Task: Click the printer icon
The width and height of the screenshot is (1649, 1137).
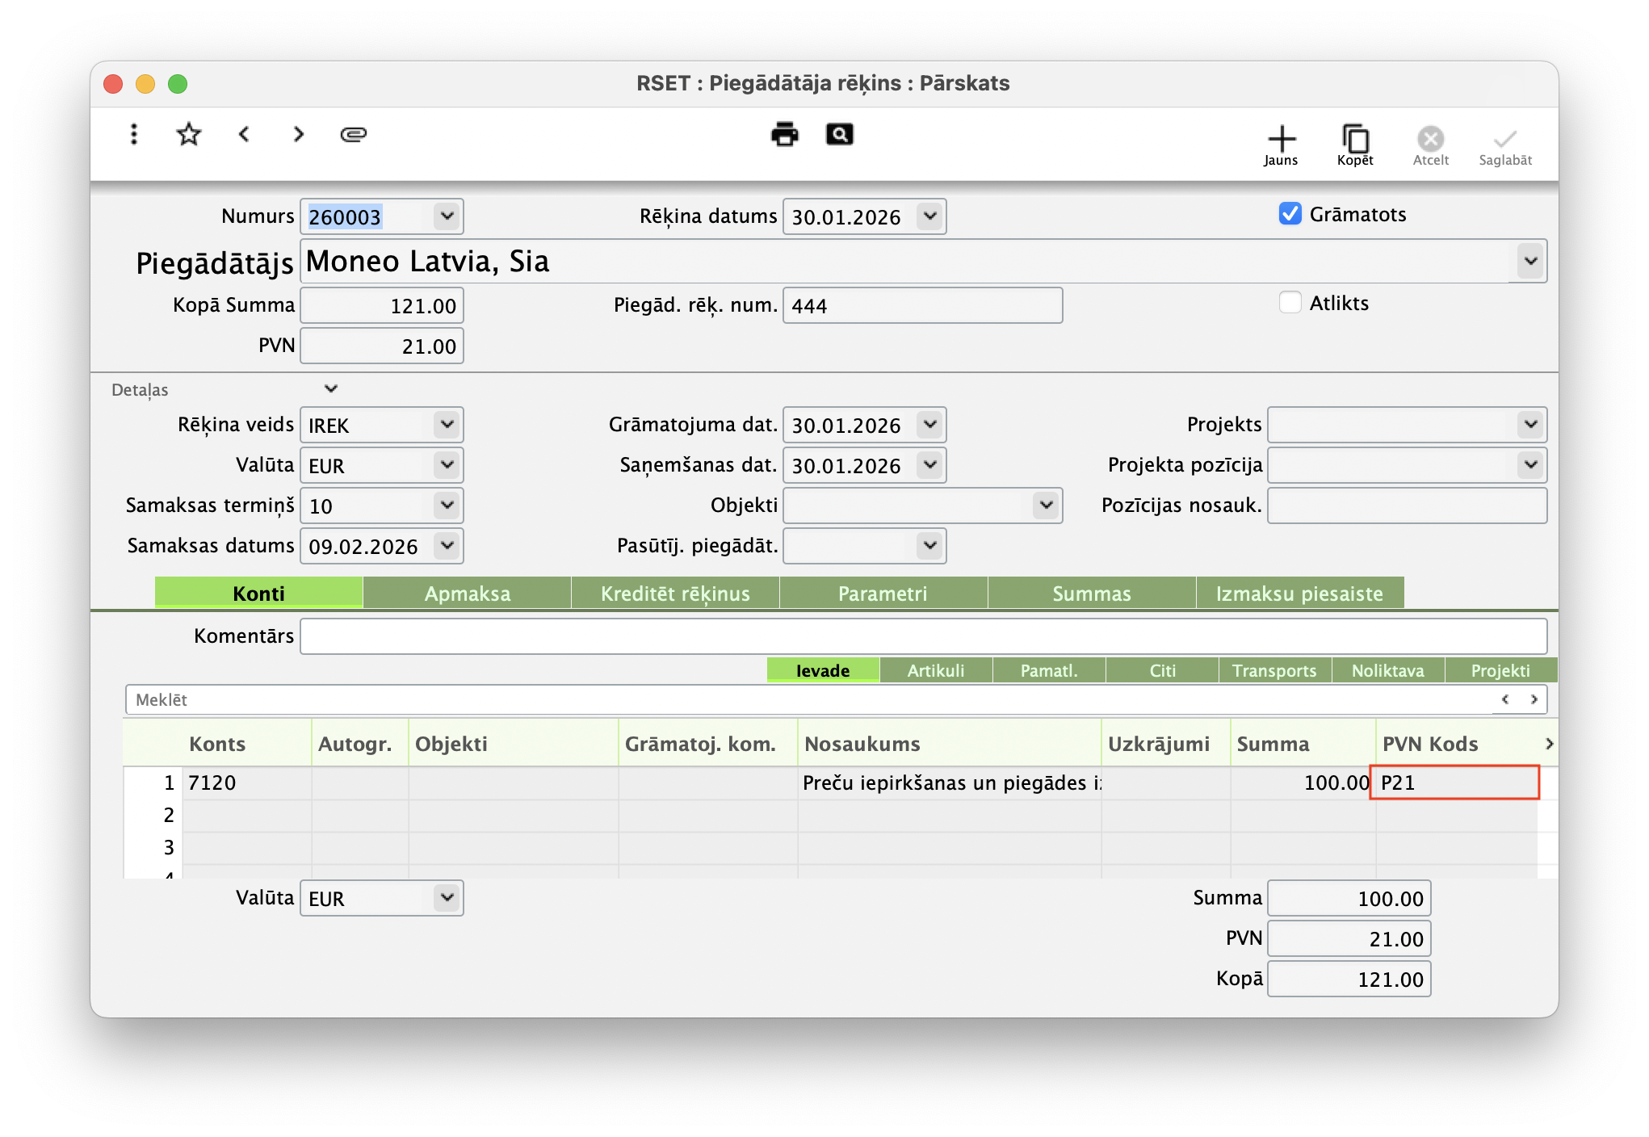Action: (784, 134)
